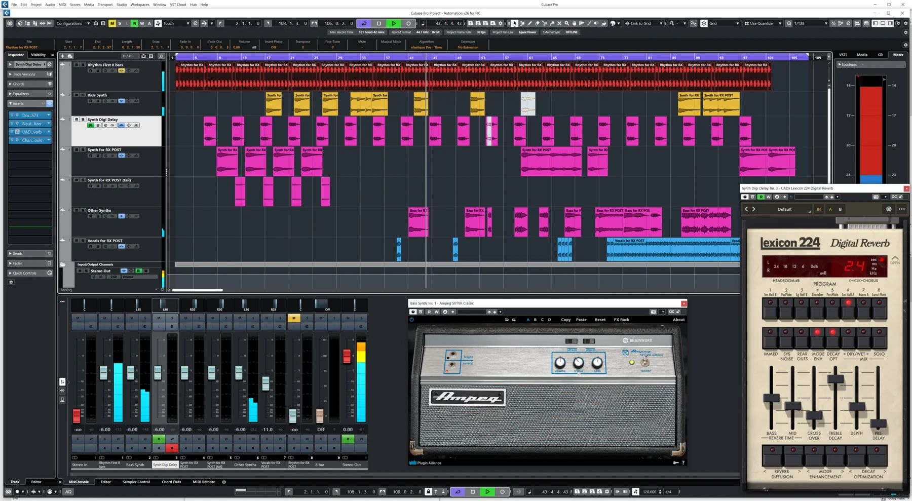
Task: Open the 1/128 quantize preset dropdown
Action: click(x=811, y=23)
